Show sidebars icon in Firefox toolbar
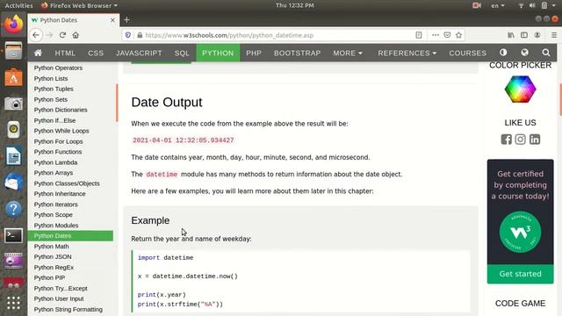Image resolution: width=562 pixels, height=316 pixels. click(x=524, y=35)
